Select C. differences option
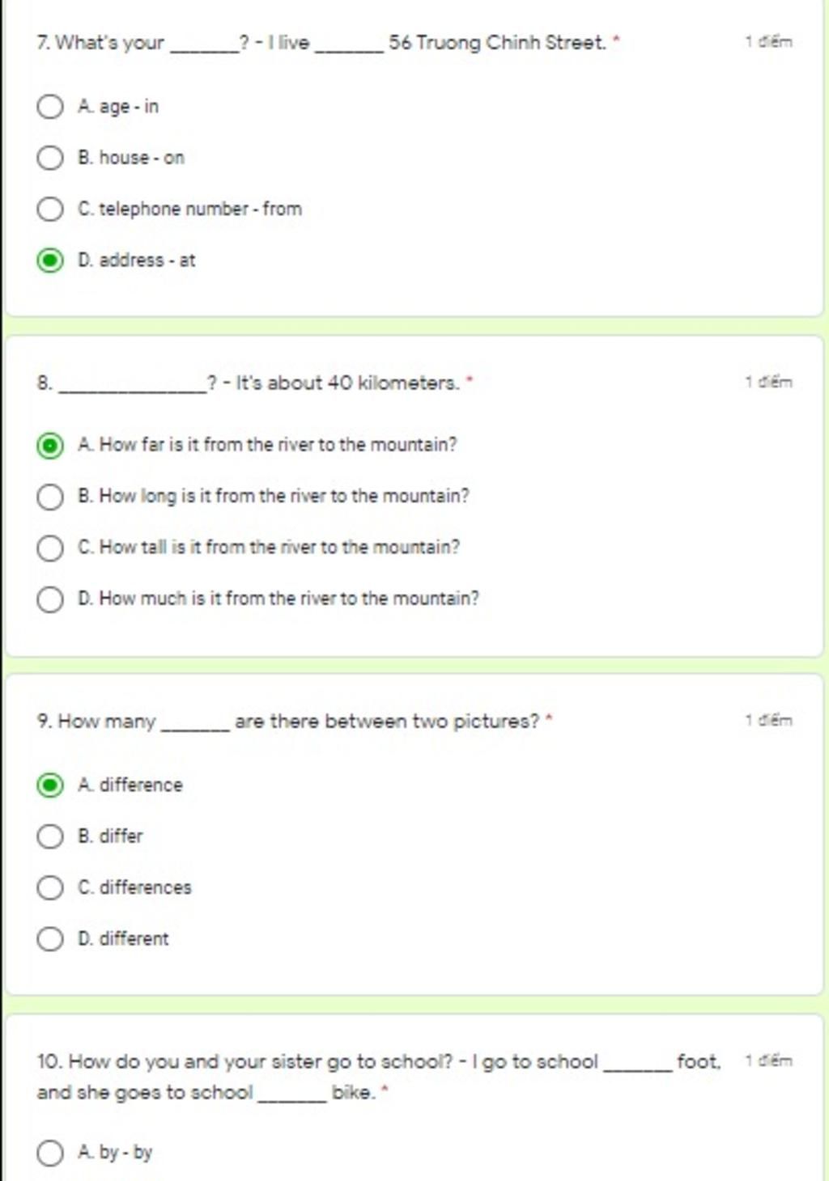 pos(50,887)
